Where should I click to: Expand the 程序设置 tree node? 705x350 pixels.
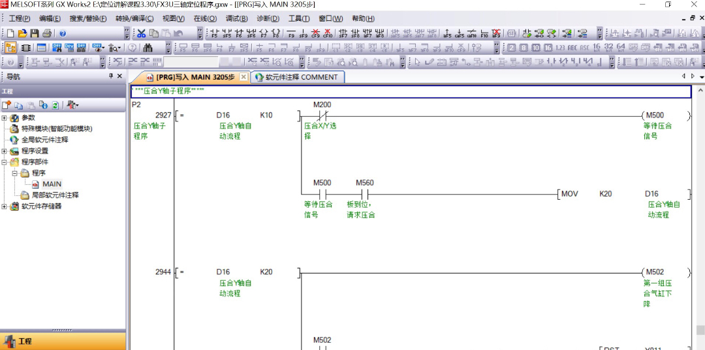(x=5, y=151)
